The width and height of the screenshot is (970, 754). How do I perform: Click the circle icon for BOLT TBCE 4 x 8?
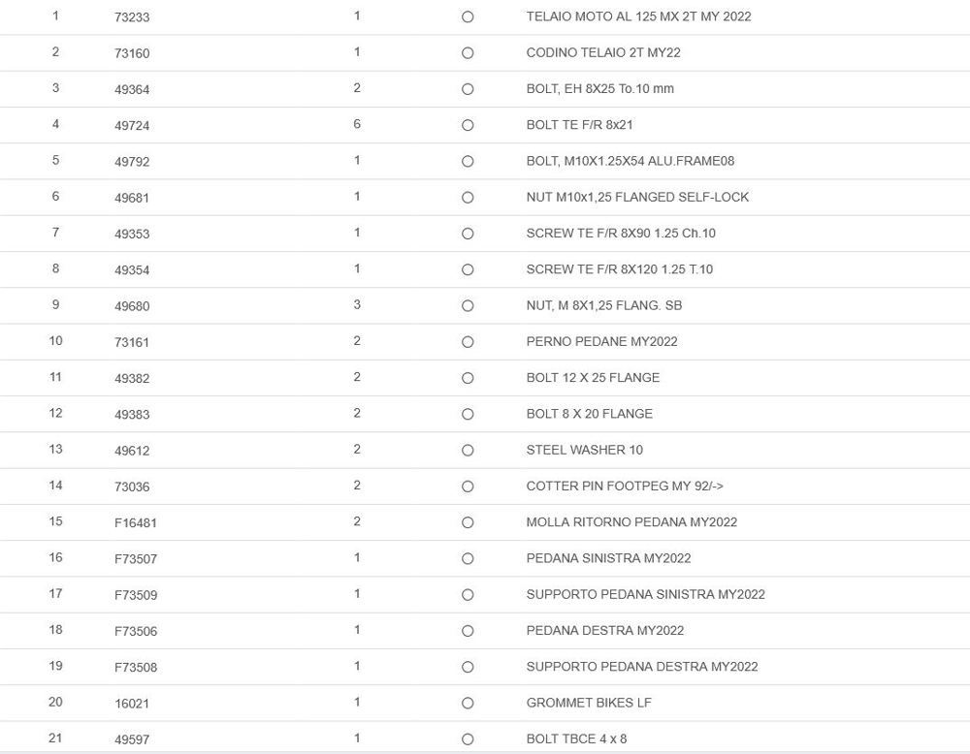[x=468, y=739]
